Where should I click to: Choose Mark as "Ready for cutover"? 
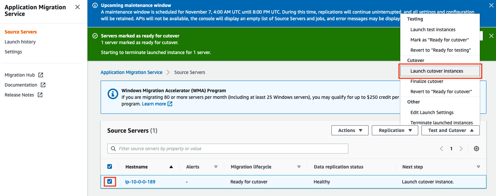440,40
